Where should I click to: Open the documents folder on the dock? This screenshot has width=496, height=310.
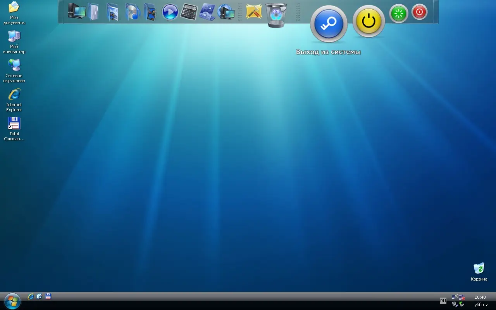tap(93, 12)
